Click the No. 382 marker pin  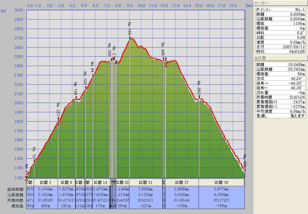coord(199,96)
